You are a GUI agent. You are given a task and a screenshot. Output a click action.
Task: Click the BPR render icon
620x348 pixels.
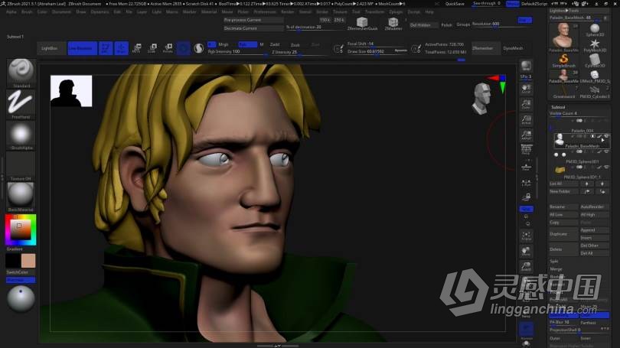[x=526, y=66]
